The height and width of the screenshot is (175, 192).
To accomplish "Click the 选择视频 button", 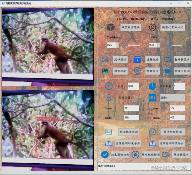I will pos(152,60).
